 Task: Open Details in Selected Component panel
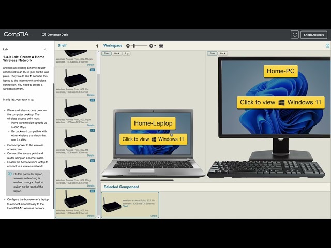pos(154,216)
